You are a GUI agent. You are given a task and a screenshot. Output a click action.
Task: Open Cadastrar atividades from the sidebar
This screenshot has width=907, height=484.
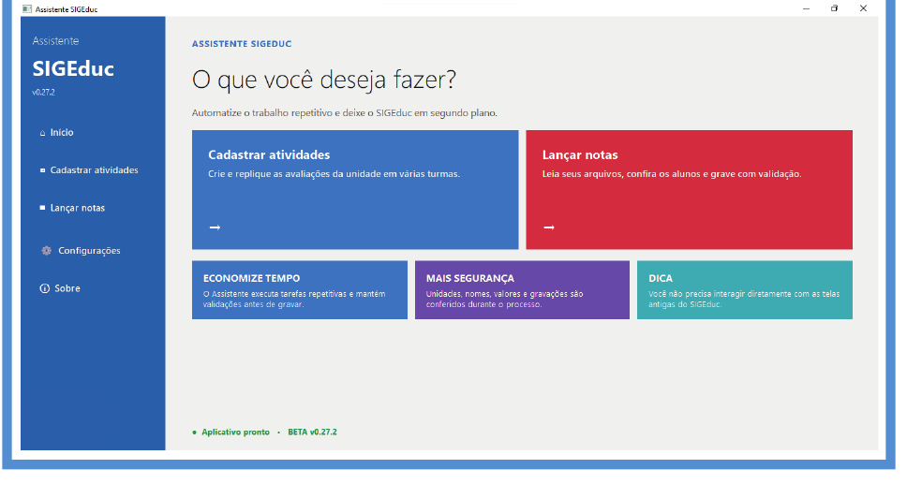tap(93, 170)
